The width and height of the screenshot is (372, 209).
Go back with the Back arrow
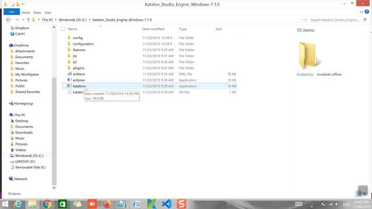click(x=8, y=20)
